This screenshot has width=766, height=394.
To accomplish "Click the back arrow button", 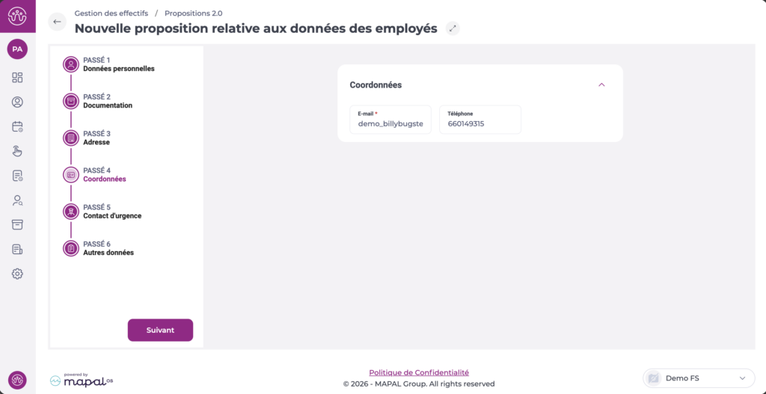I will pos(57,22).
